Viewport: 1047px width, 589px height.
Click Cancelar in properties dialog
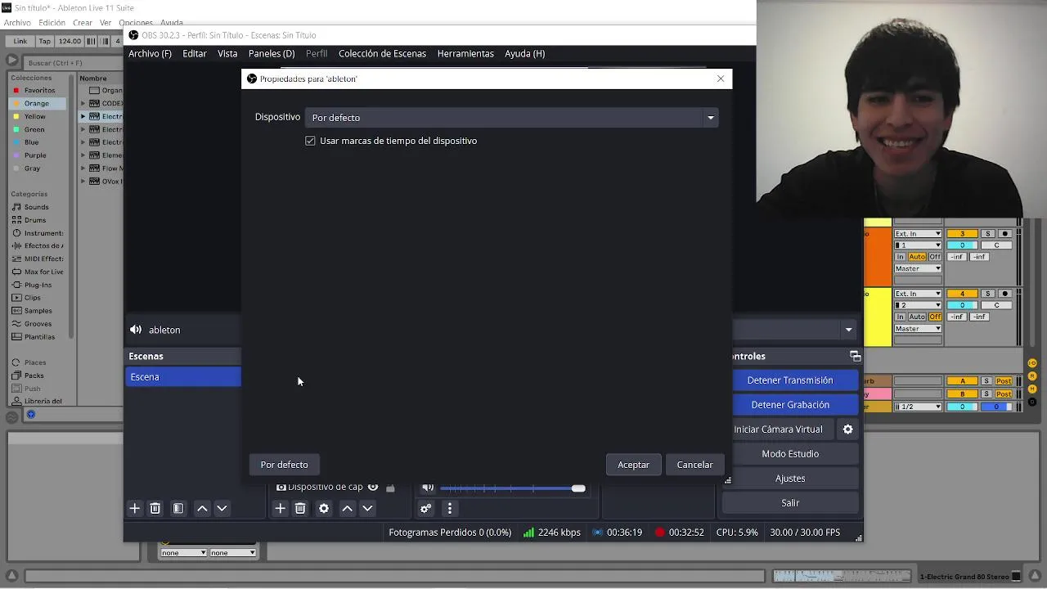tap(694, 465)
